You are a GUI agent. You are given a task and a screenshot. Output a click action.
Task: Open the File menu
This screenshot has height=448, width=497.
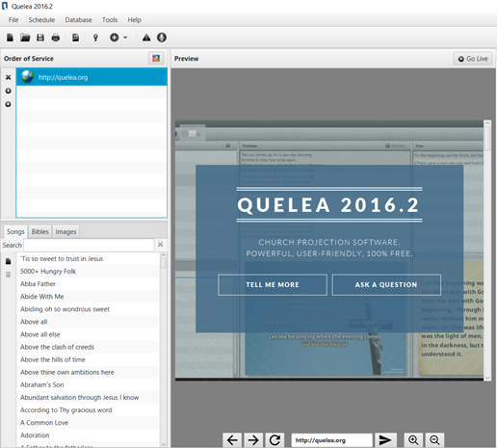[13, 20]
